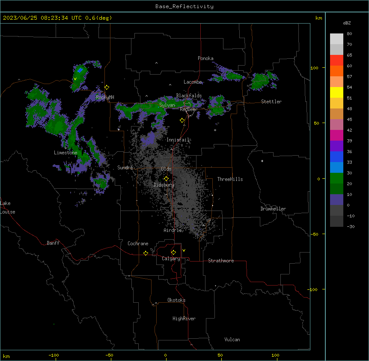This screenshot has width=369, height=361.
Task: Click the yellow diamond marker below Cochrane
Action: coord(146,253)
